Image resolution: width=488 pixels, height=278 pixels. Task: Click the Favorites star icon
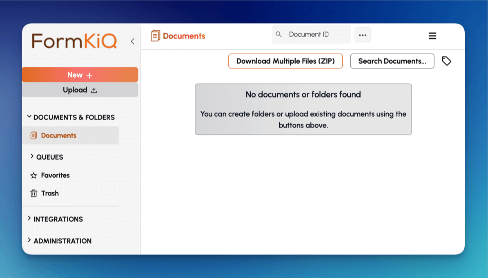(x=33, y=176)
